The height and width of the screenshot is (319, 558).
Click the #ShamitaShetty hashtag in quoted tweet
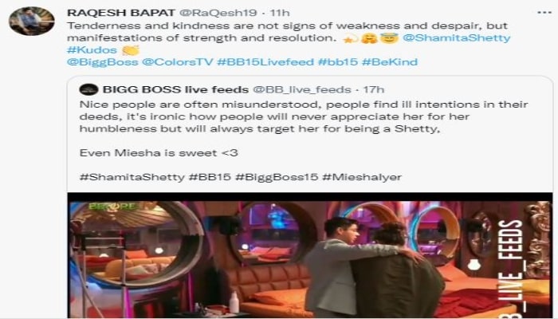[132, 177]
